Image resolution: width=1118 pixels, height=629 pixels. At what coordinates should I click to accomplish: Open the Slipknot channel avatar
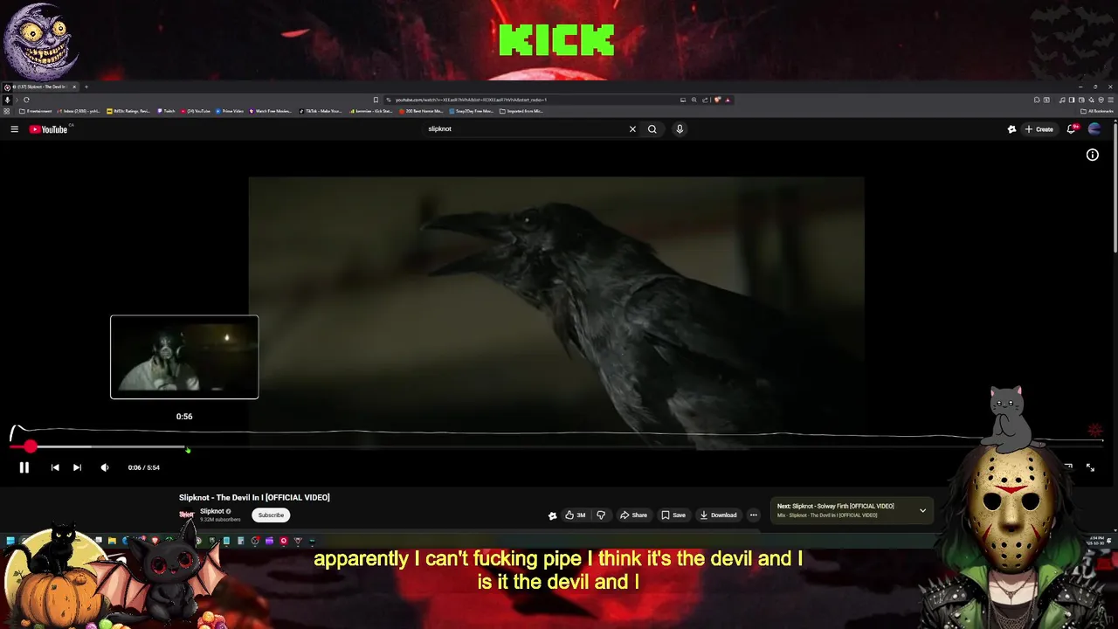pos(186,515)
